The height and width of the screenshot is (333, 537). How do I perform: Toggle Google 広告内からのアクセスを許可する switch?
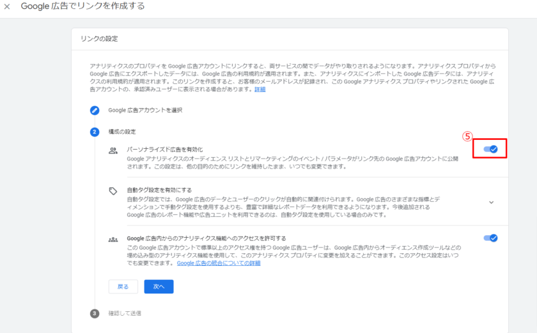pos(490,238)
